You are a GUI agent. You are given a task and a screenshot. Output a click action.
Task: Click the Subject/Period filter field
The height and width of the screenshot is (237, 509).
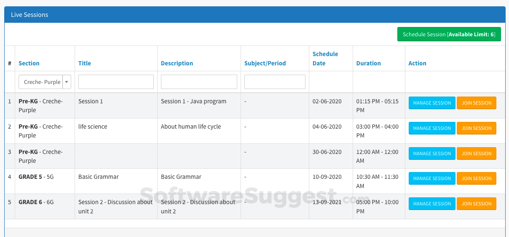pyautogui.click(x=275, y=82)
